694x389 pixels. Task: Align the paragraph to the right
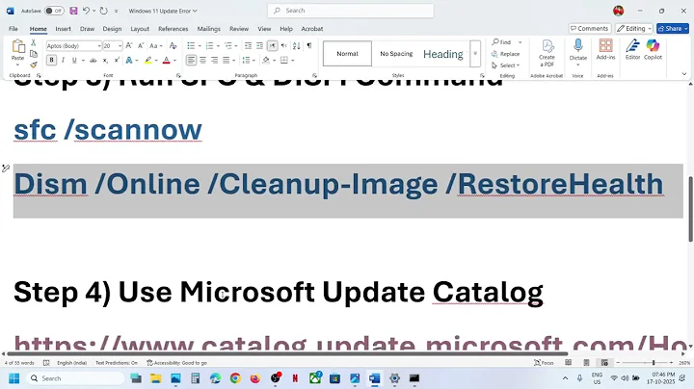214,60
